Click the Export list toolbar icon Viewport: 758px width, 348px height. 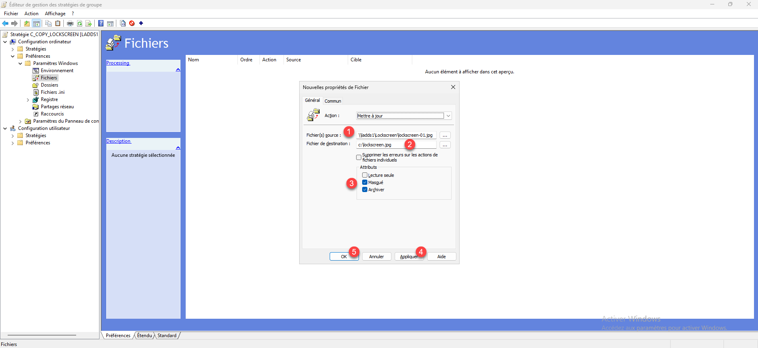89,23
